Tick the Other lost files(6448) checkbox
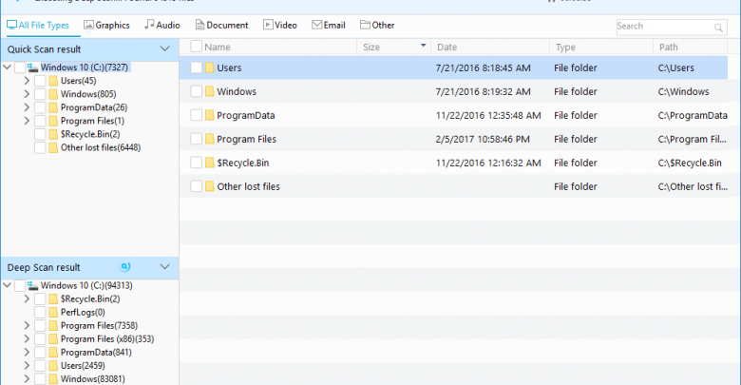Image resolution: width=741 pixels, height=385 pixels. tap(40, 147)
